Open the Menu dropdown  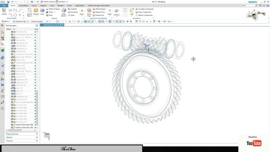[5, 22]
